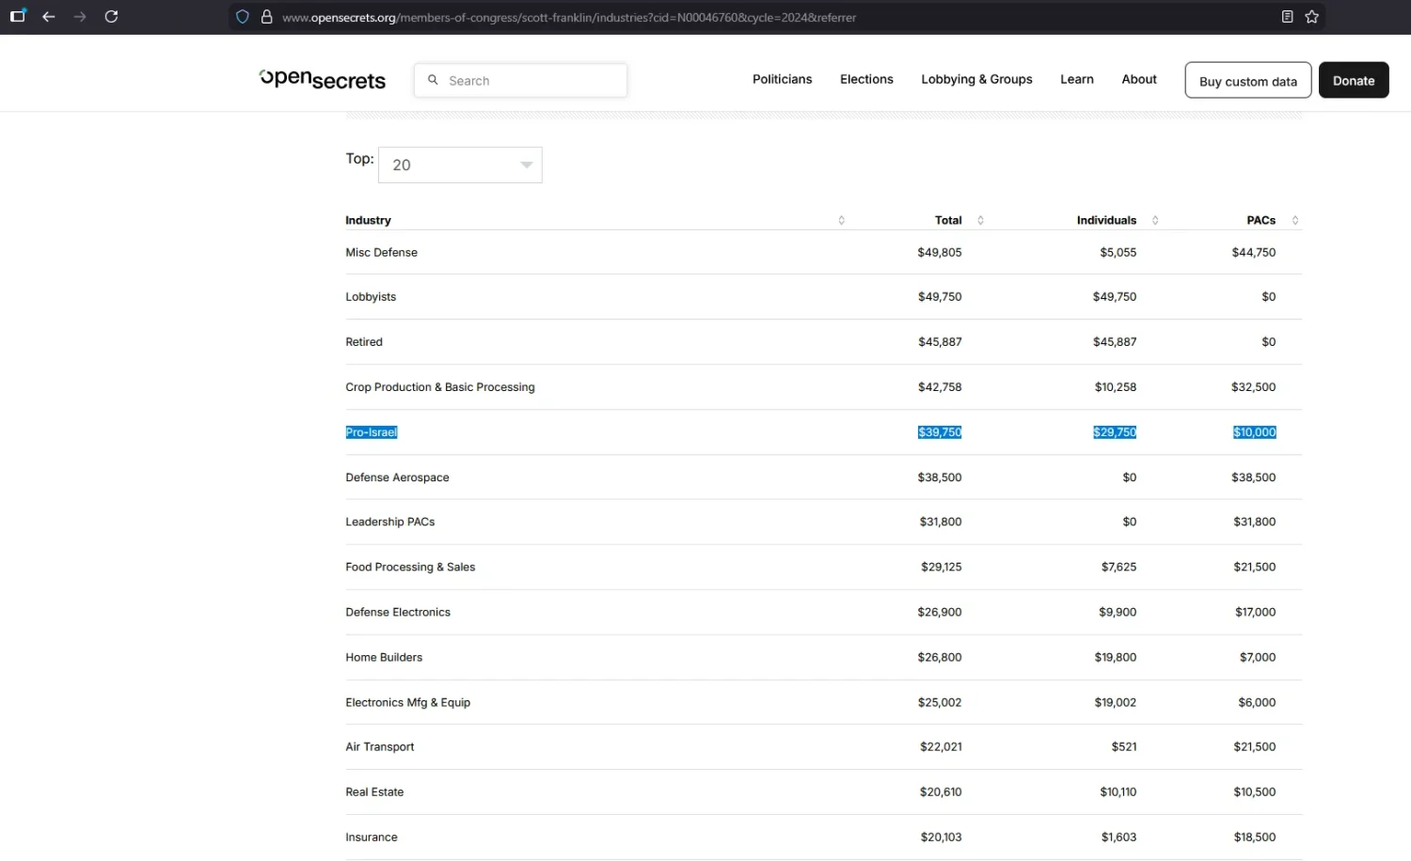Screen dimensions: 1411x861
Task: Click the highlighted $39,750 total
Action: tap(940, 432)
